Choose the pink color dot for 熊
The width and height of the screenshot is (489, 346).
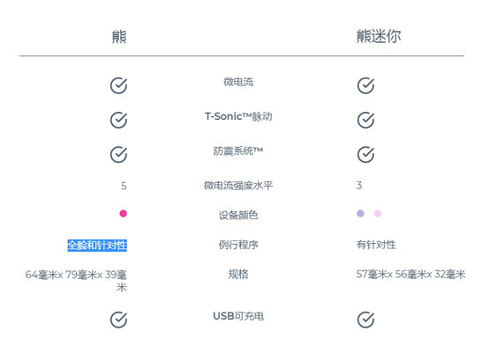point(124,213)
